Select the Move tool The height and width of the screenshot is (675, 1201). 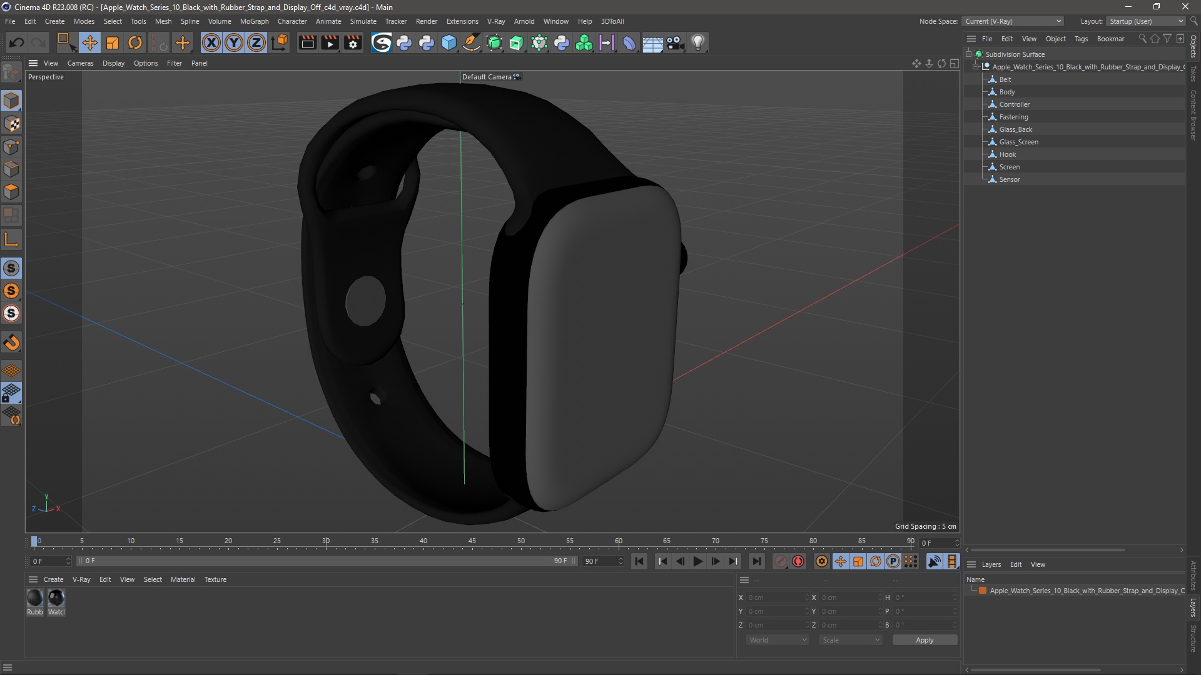tap(90, 42)
